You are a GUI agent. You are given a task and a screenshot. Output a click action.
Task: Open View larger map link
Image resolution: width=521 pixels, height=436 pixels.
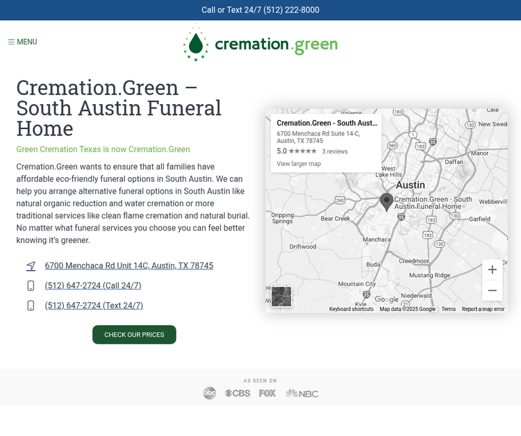(299, 164)
